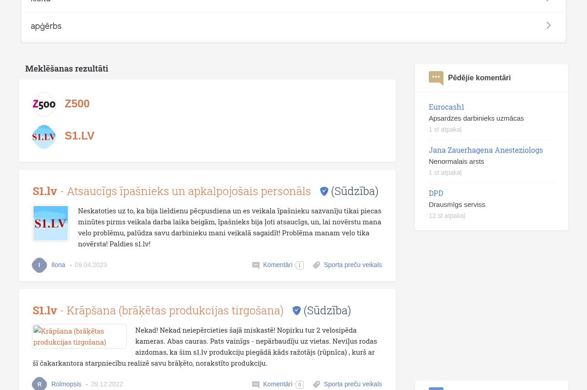Expand the apģērbs category chevron

[548, 26]
